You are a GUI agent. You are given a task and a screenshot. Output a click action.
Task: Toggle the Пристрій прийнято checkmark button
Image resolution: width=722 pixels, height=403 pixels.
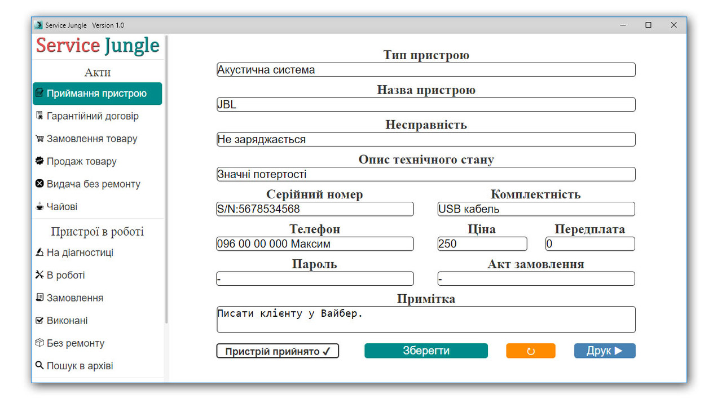[278, 351]
